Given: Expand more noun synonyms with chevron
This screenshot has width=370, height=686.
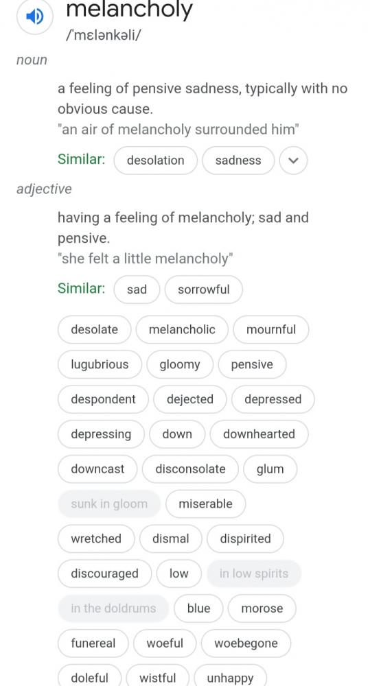Looking at the screenshot, I should [x=293, y=160].
